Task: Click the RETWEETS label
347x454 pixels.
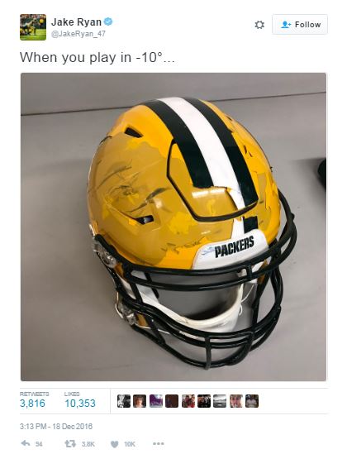Action: click(34, 394)
